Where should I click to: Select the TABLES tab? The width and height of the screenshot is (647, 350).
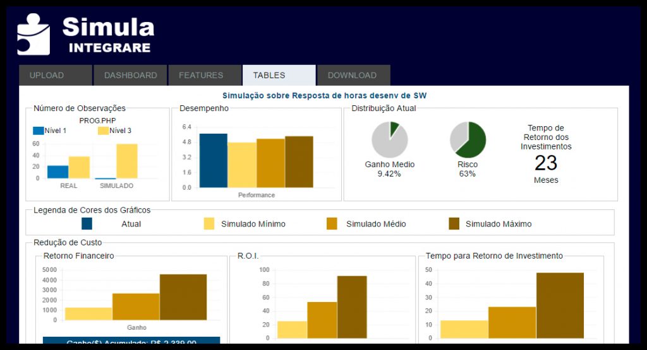pyautogui.click(x=279, y=75)
